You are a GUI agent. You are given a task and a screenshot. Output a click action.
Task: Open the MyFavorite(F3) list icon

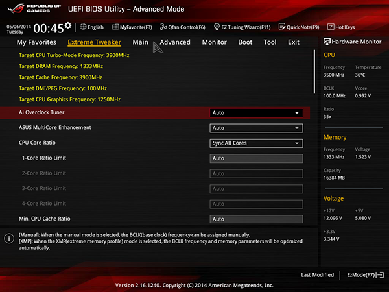click(x=115, y=27)
